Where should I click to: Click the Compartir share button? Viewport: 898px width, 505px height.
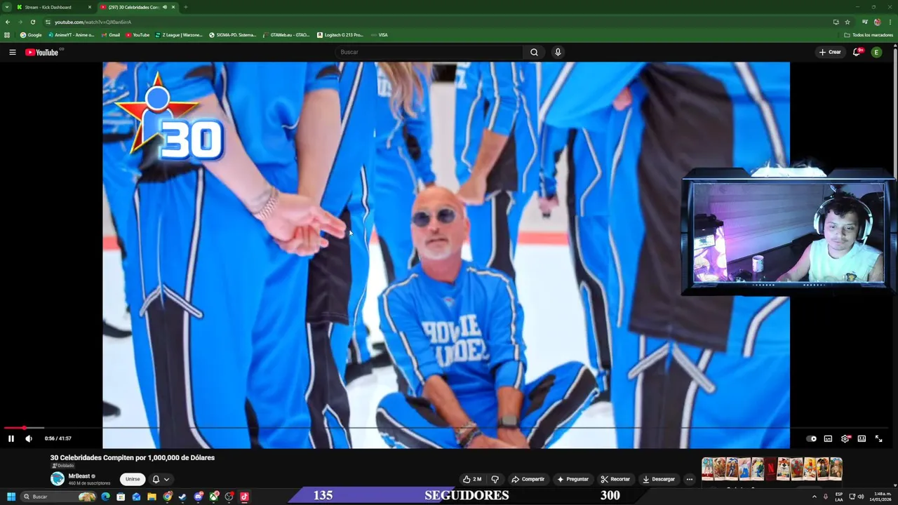[x=528, y=479]
